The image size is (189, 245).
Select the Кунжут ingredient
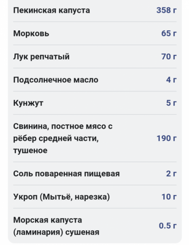[95, 103]
